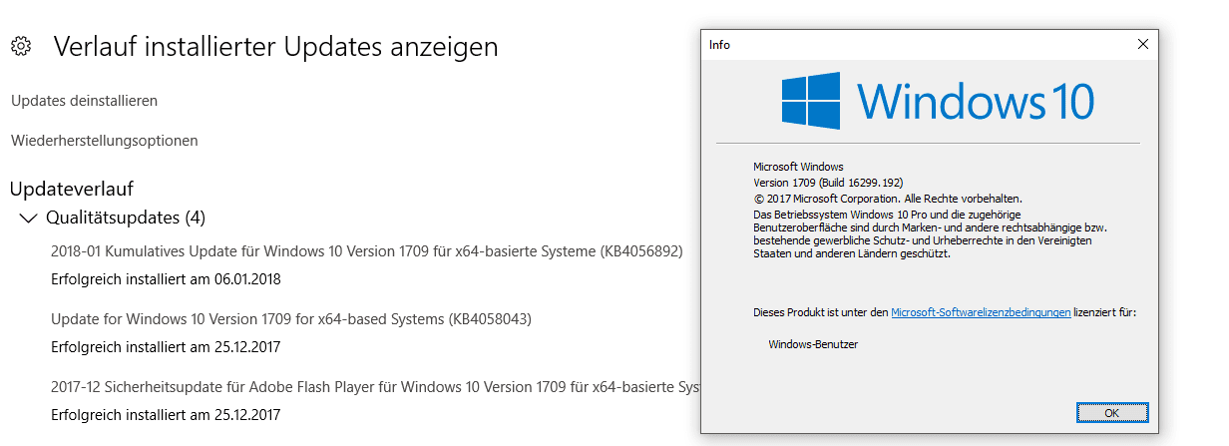The width and height of the screenshot is (1229, 446).
Task: Click the Info dialog title bar
Action: [898, 44]
